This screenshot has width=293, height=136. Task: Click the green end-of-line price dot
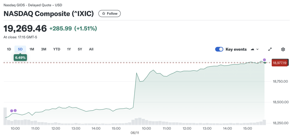[265, 63]
